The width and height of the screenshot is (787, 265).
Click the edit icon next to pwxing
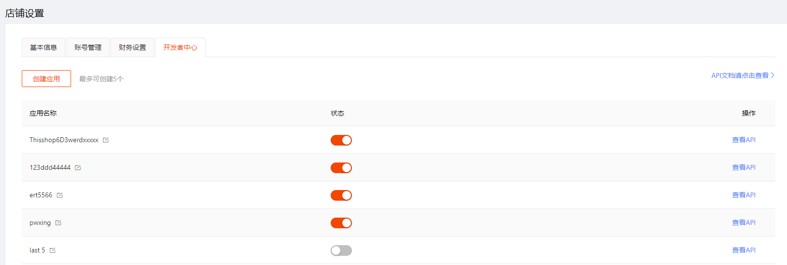point(58,223)
